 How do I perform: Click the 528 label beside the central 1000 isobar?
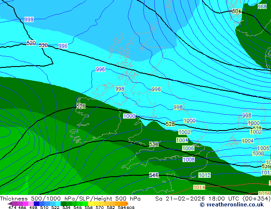coord(170,124)
